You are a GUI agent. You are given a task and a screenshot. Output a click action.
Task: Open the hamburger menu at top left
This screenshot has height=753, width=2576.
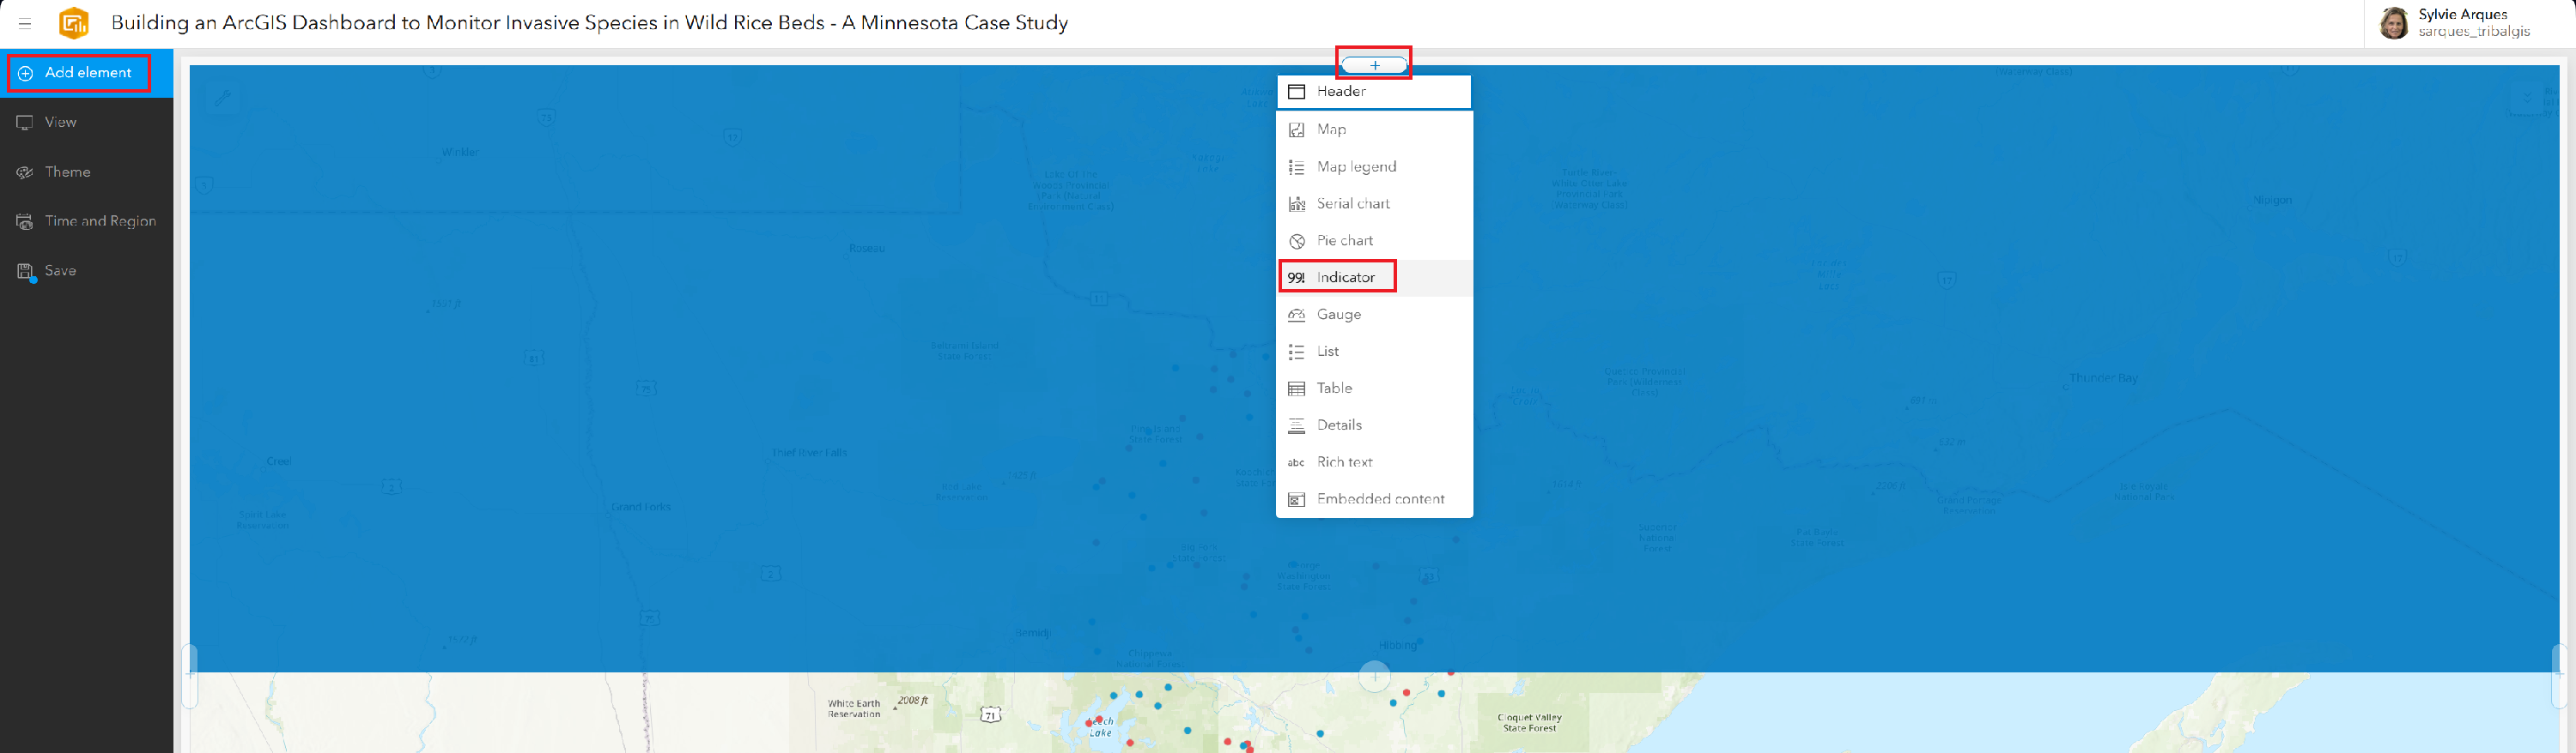pos(25,23)
